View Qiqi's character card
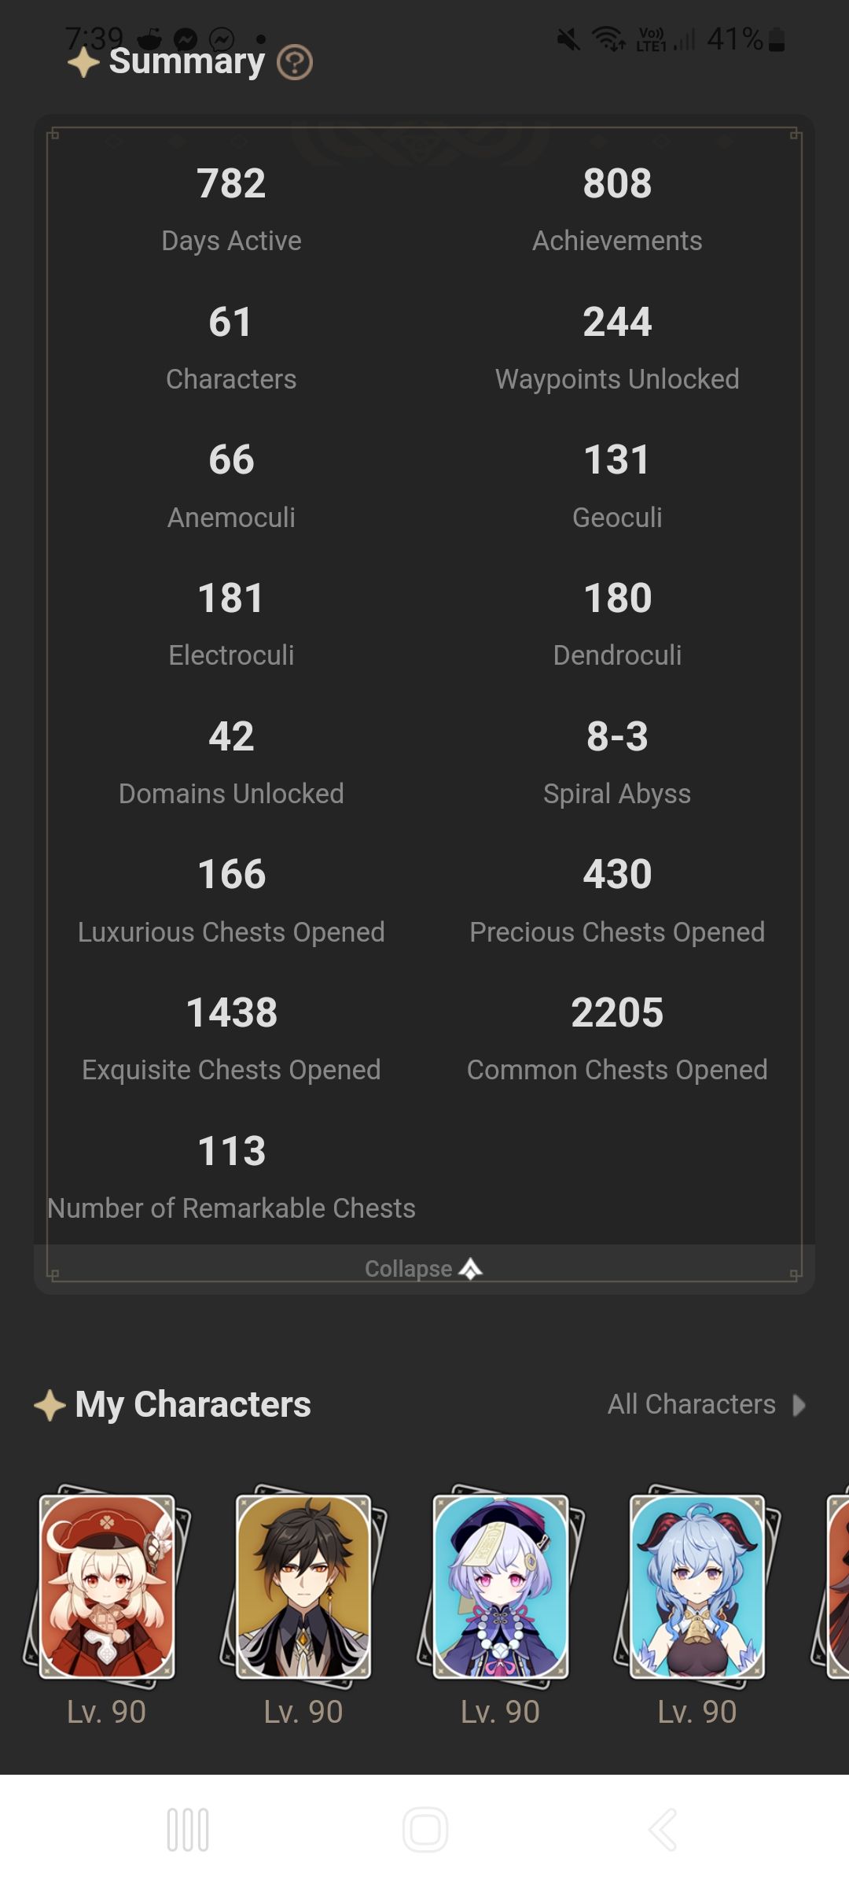This screenshot has width=849, height=1888. click(x=501, y=1586)
